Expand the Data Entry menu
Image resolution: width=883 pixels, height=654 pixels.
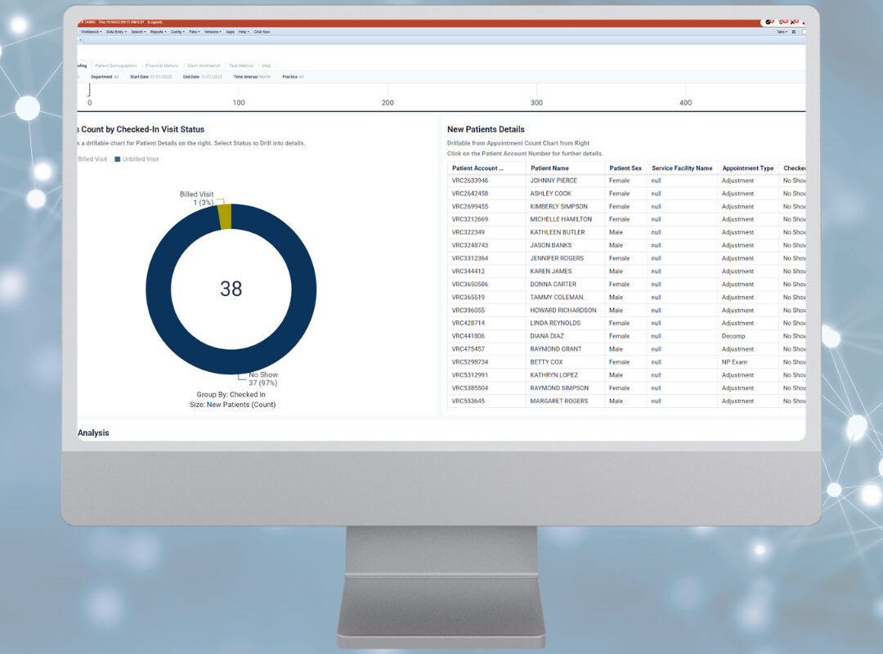tap(115, 32)
